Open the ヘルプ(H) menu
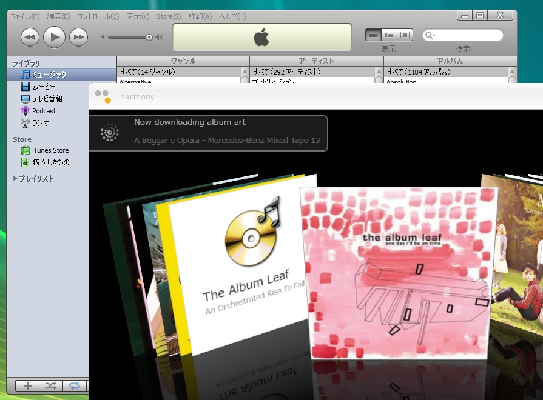Viewport: 543px width, 400px height. 233,16
